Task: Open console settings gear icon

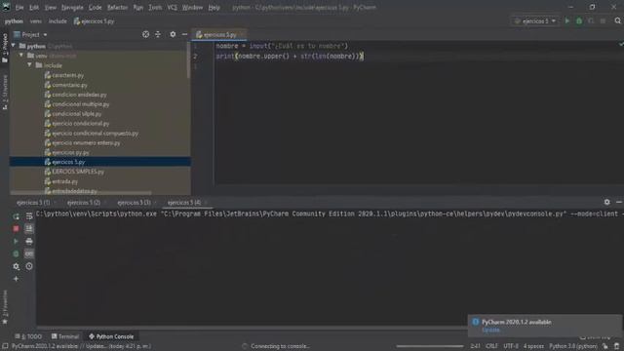Action: (16, 266)
